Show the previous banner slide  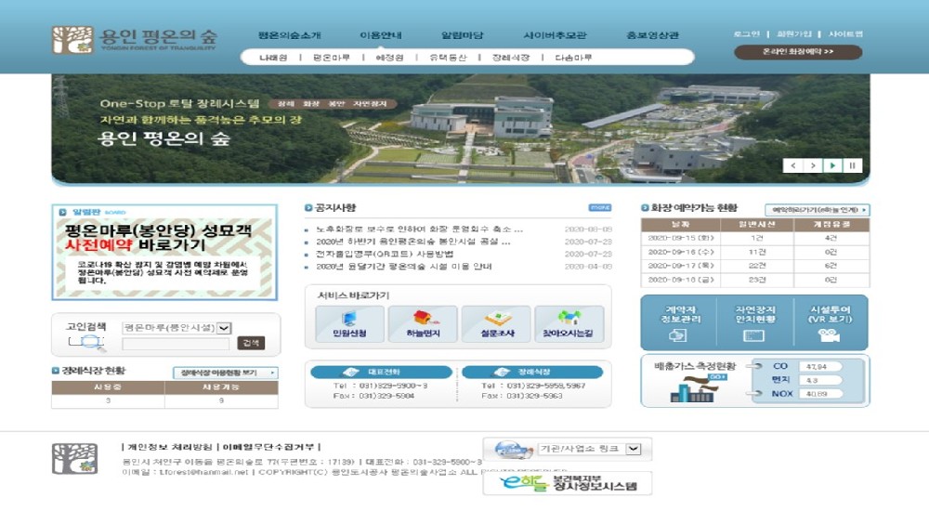[x=792, y=165]
